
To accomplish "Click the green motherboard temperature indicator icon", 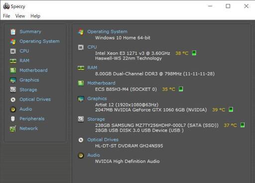I will (x=181, y=89).
